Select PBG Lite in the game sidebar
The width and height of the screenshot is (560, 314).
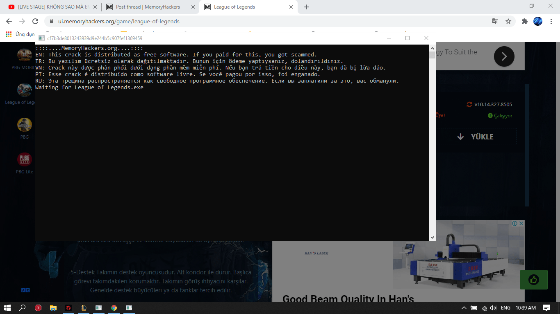tap(24, 163)
